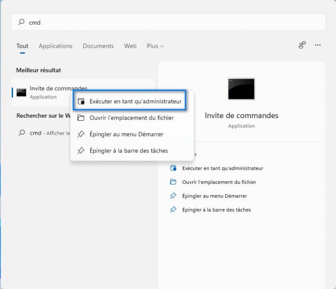The width and height of the screenshot is (336, 289).
Task: Click the account icon left of the ellipsis
Action: [x=302, y=45]
